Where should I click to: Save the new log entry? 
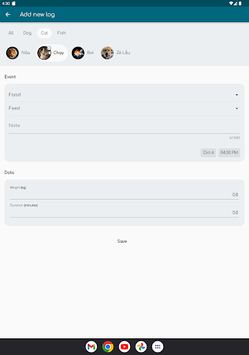122,241
